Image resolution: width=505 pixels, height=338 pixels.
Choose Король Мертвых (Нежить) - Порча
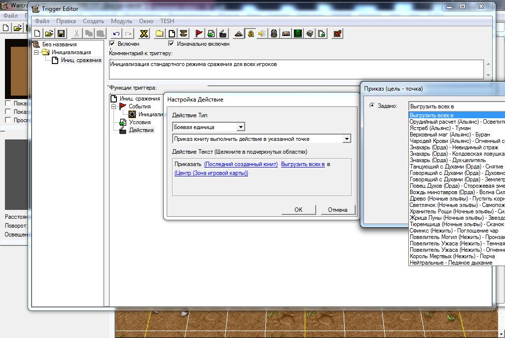tap(457, 256)
